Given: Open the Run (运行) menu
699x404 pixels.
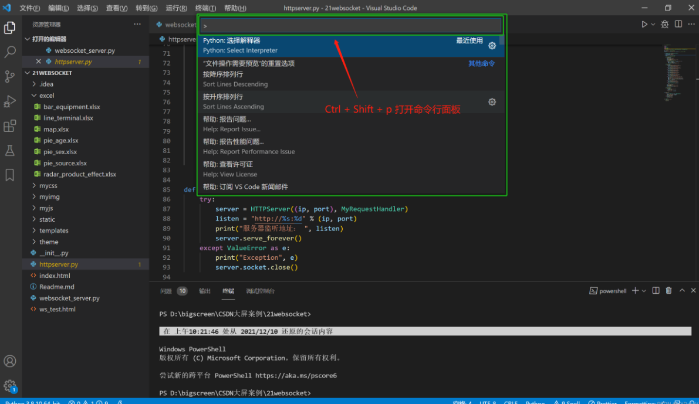Looking at the screenshot, I should [x=176, y=8].
